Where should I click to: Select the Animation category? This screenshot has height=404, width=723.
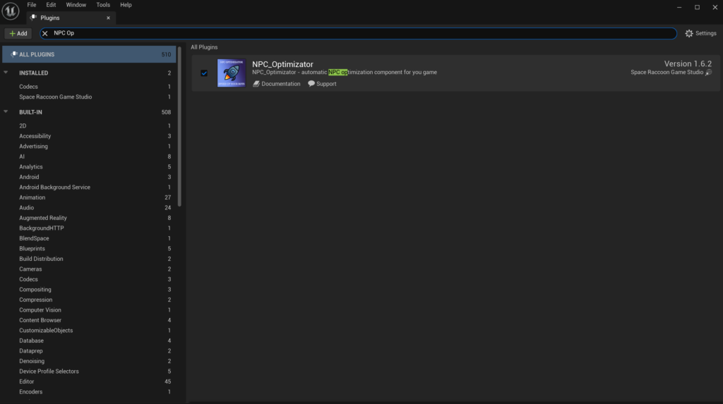point(89,197)
